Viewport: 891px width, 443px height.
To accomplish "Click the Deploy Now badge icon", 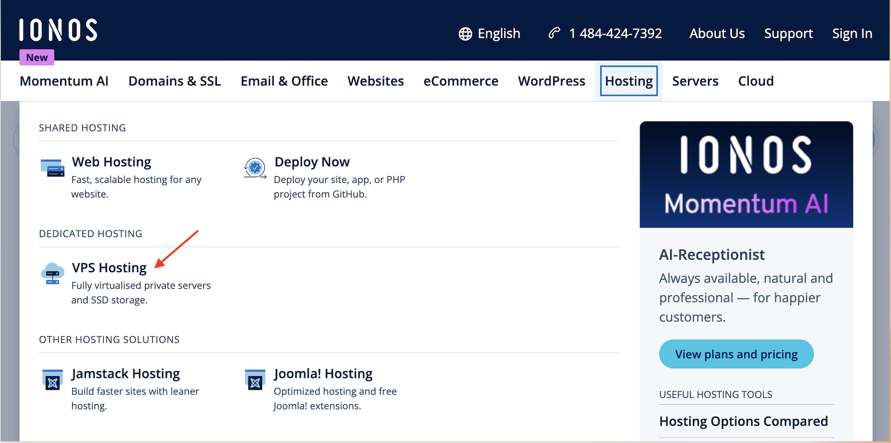I will click(255, 168).
